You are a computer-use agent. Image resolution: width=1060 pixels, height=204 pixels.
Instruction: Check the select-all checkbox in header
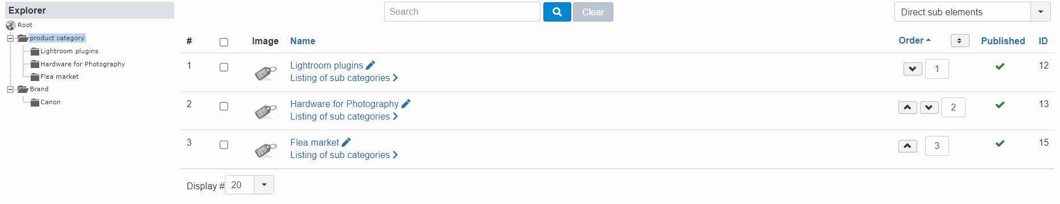tap(224, 42)
